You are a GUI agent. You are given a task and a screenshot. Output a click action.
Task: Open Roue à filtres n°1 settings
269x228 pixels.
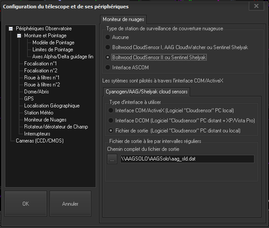pos(42,78)
